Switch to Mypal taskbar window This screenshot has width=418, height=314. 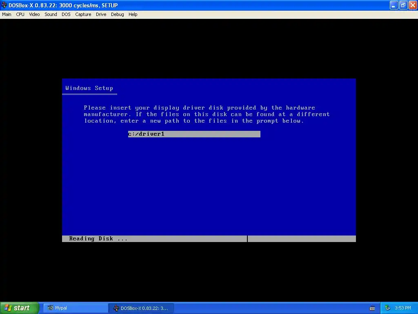76,308
